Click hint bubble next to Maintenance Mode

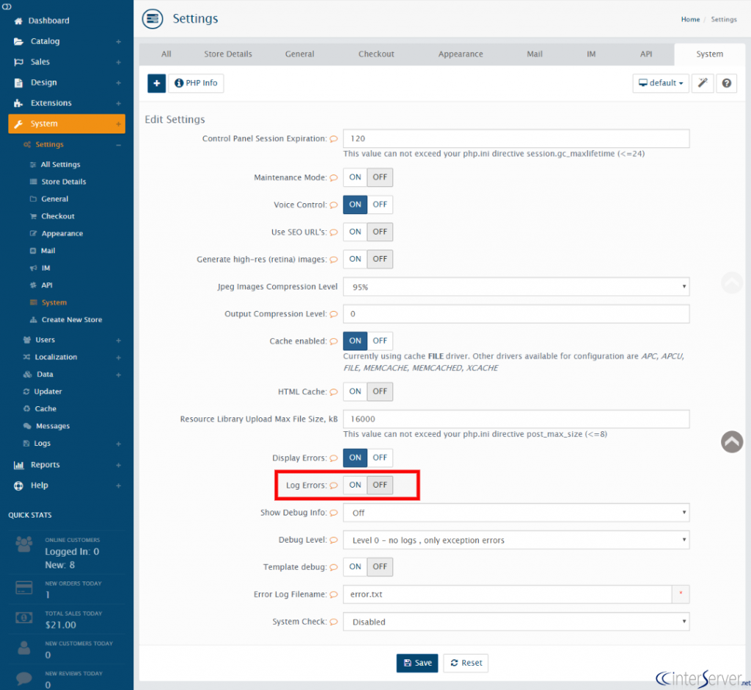(334, 177)
